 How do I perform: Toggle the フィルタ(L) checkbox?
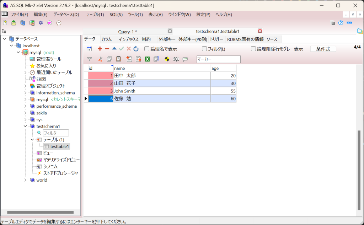[x=204, y=49]
